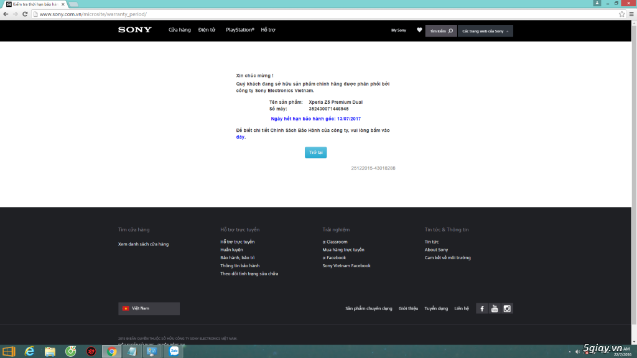
Task: Open the Chrome hamburger menu
Action: [x=631, y=14]
